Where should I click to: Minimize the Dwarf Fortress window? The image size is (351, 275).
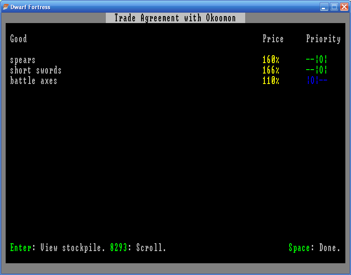tap(324, 7)
